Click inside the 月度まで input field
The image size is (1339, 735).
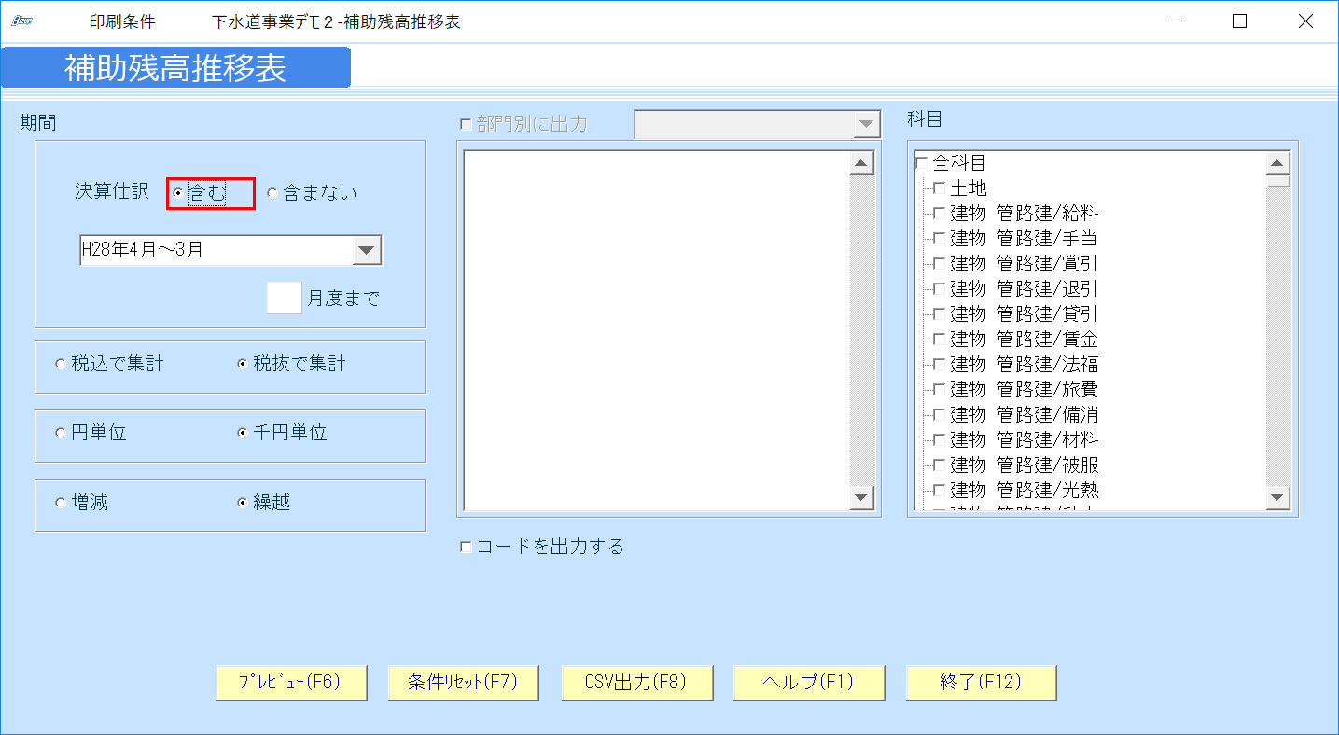[284, 297]
